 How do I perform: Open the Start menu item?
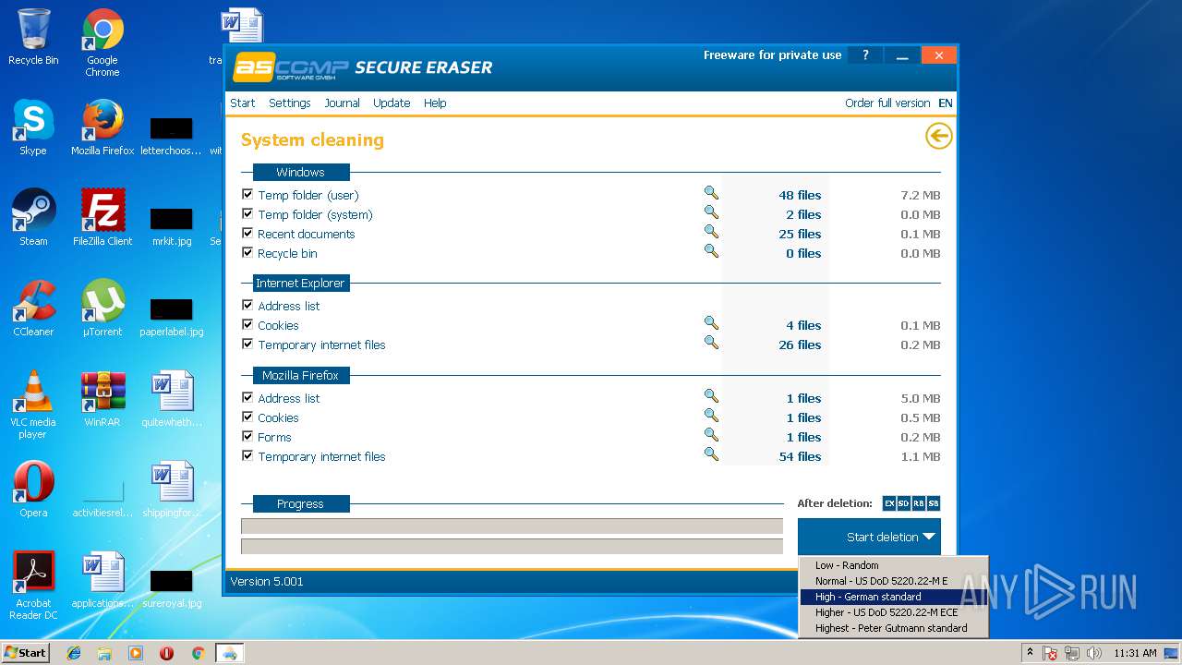pyautogui.click(x=243, y=103)
